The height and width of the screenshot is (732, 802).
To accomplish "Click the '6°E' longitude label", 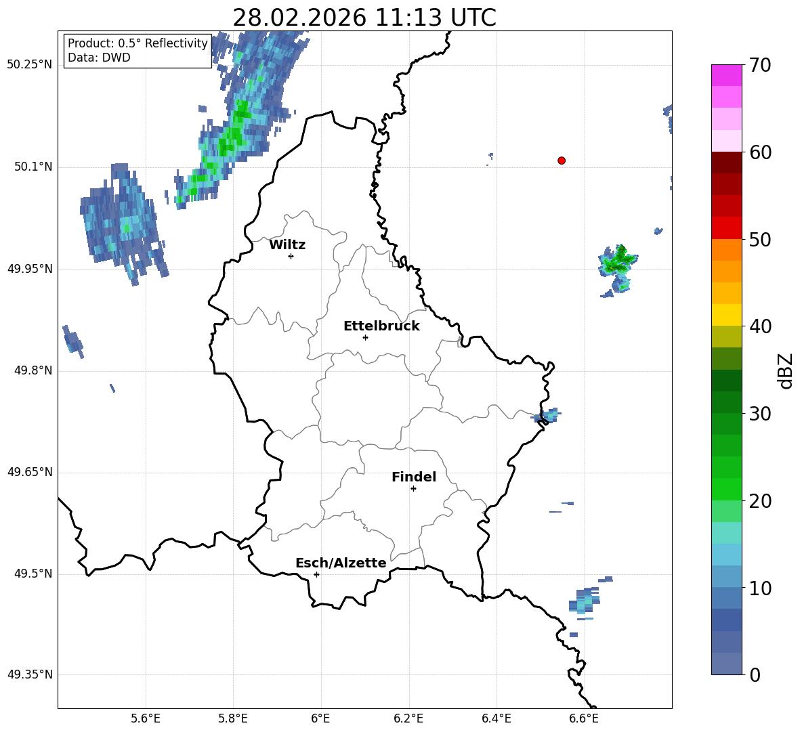I will 320,718.
